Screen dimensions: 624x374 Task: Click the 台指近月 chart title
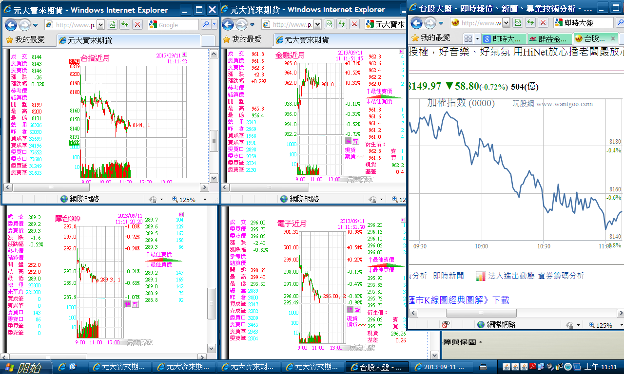(x=95, y=58)
